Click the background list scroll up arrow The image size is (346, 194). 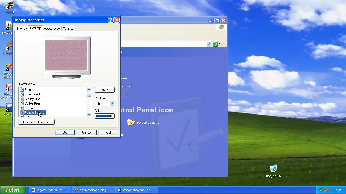[89, 90]
